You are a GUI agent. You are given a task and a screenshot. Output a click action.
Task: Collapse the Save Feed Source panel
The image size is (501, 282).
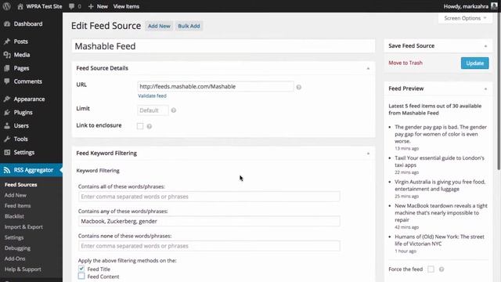(x=485, y=46)
